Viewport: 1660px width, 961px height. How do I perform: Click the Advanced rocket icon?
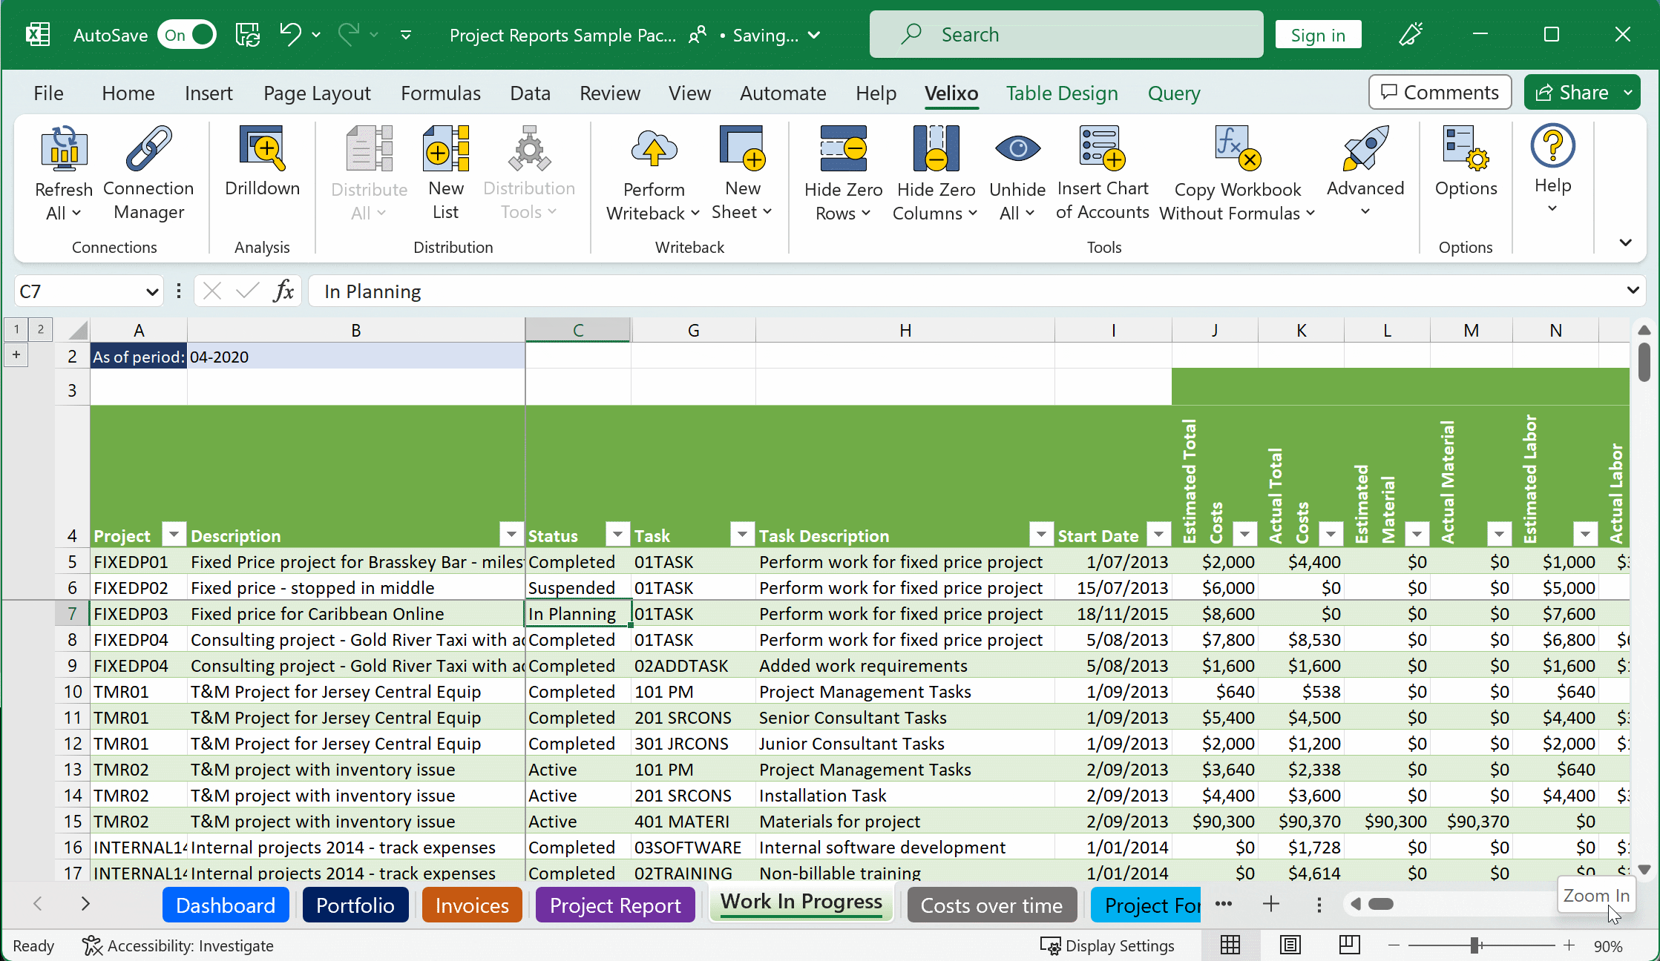click(x=1365, y=148)
